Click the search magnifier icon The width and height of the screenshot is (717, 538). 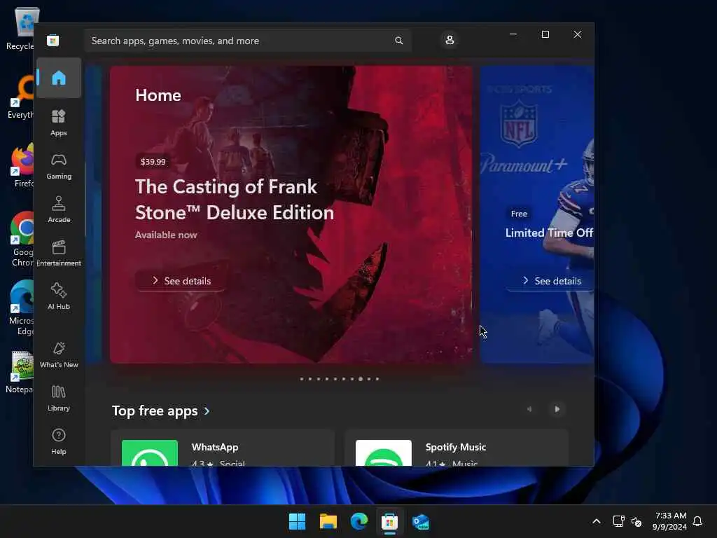point(398,41)
